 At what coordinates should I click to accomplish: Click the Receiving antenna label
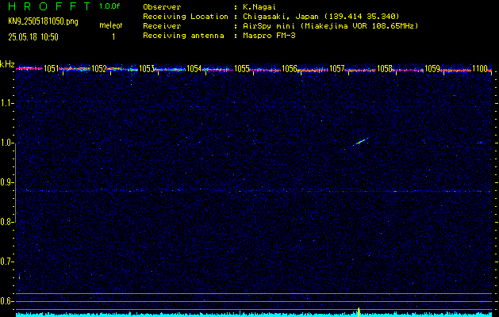click(x=183, y=36)
